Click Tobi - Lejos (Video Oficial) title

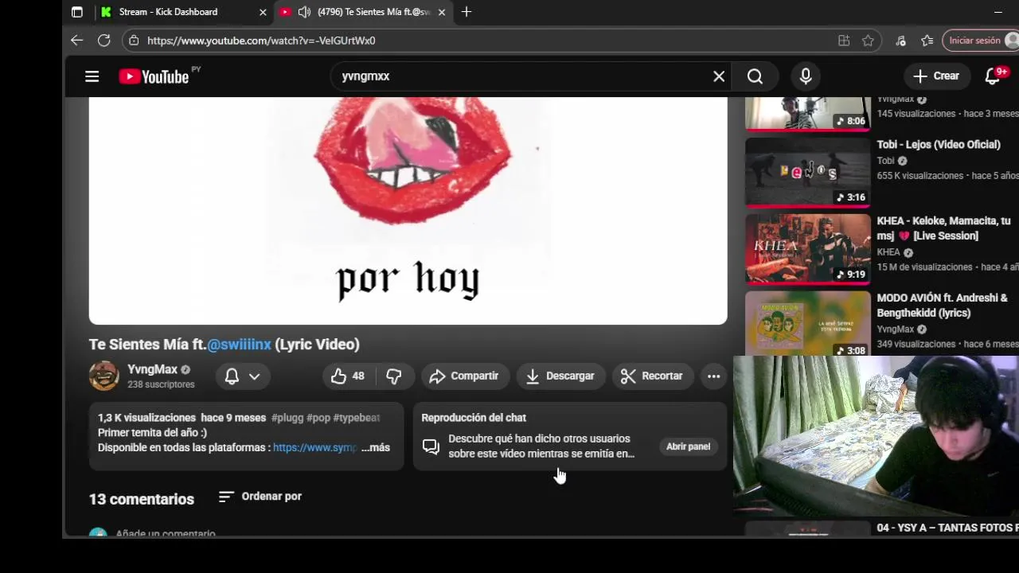coord(939,145)
